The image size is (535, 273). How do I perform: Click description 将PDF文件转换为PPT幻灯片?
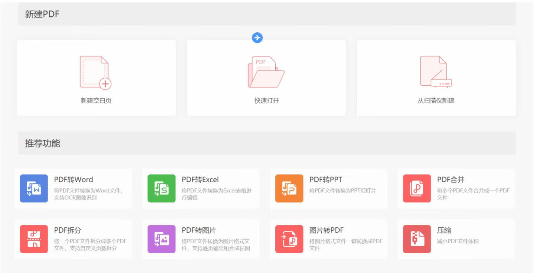pos(343,191)
